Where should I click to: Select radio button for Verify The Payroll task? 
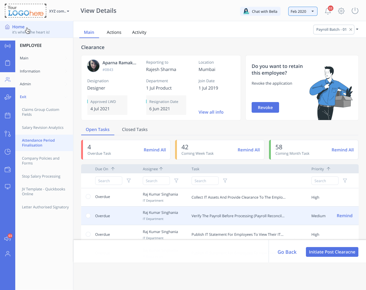tap(88, 216)
